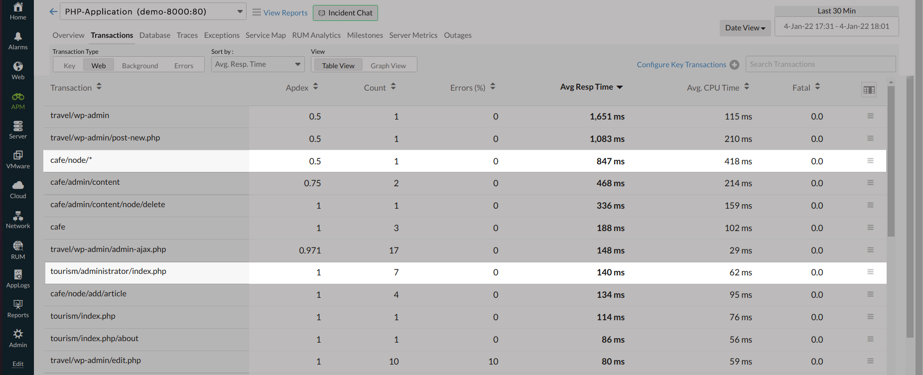Click the Incident Chat button

345,13
